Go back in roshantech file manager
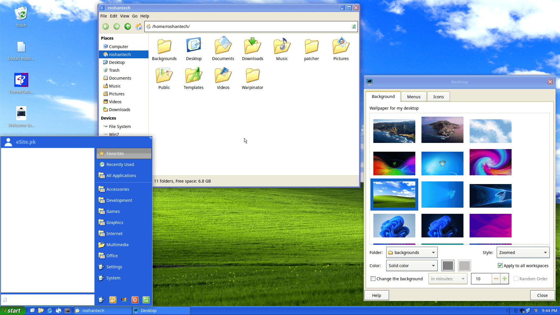The width and height of the screenshot is (560, 315). click(x=106, y=27)
